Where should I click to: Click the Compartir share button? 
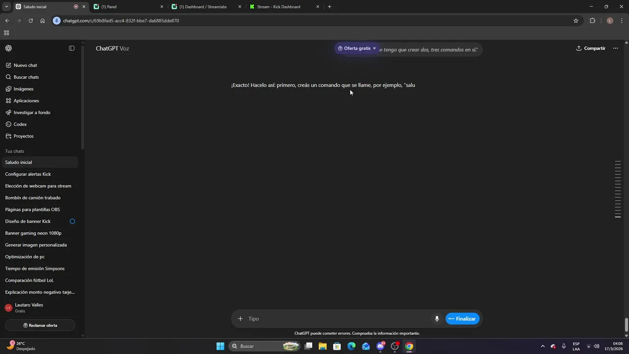[x=591, y=48]
